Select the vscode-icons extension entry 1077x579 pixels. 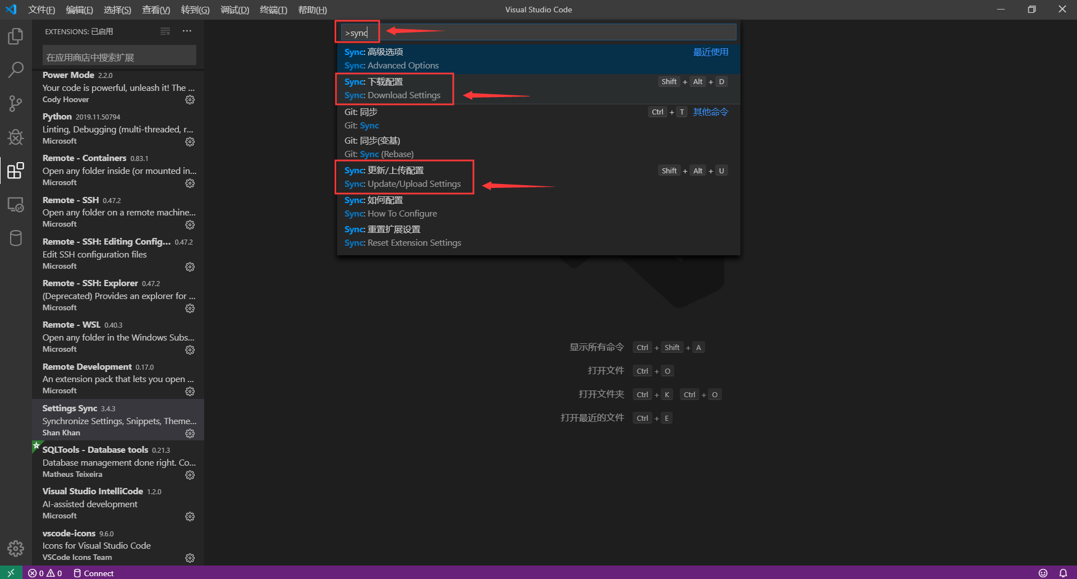pos(118,545)
